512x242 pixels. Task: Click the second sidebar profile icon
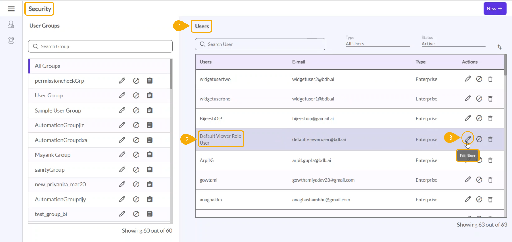pyautogui.click(x=11, y=40)
